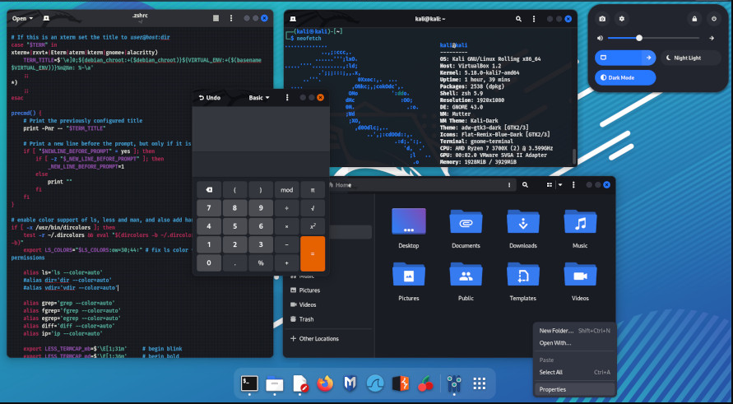Screen dimensions: 733x404
Task: Expand the calculator Basic mode dropdown
Action: pyautogui.click(x=259, y=98)
